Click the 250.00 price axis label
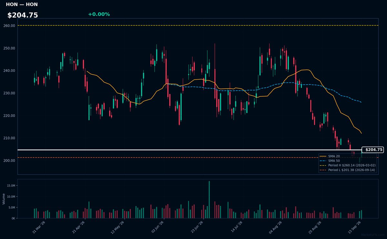This screenshot has height=239, width=387. (9, 48)
